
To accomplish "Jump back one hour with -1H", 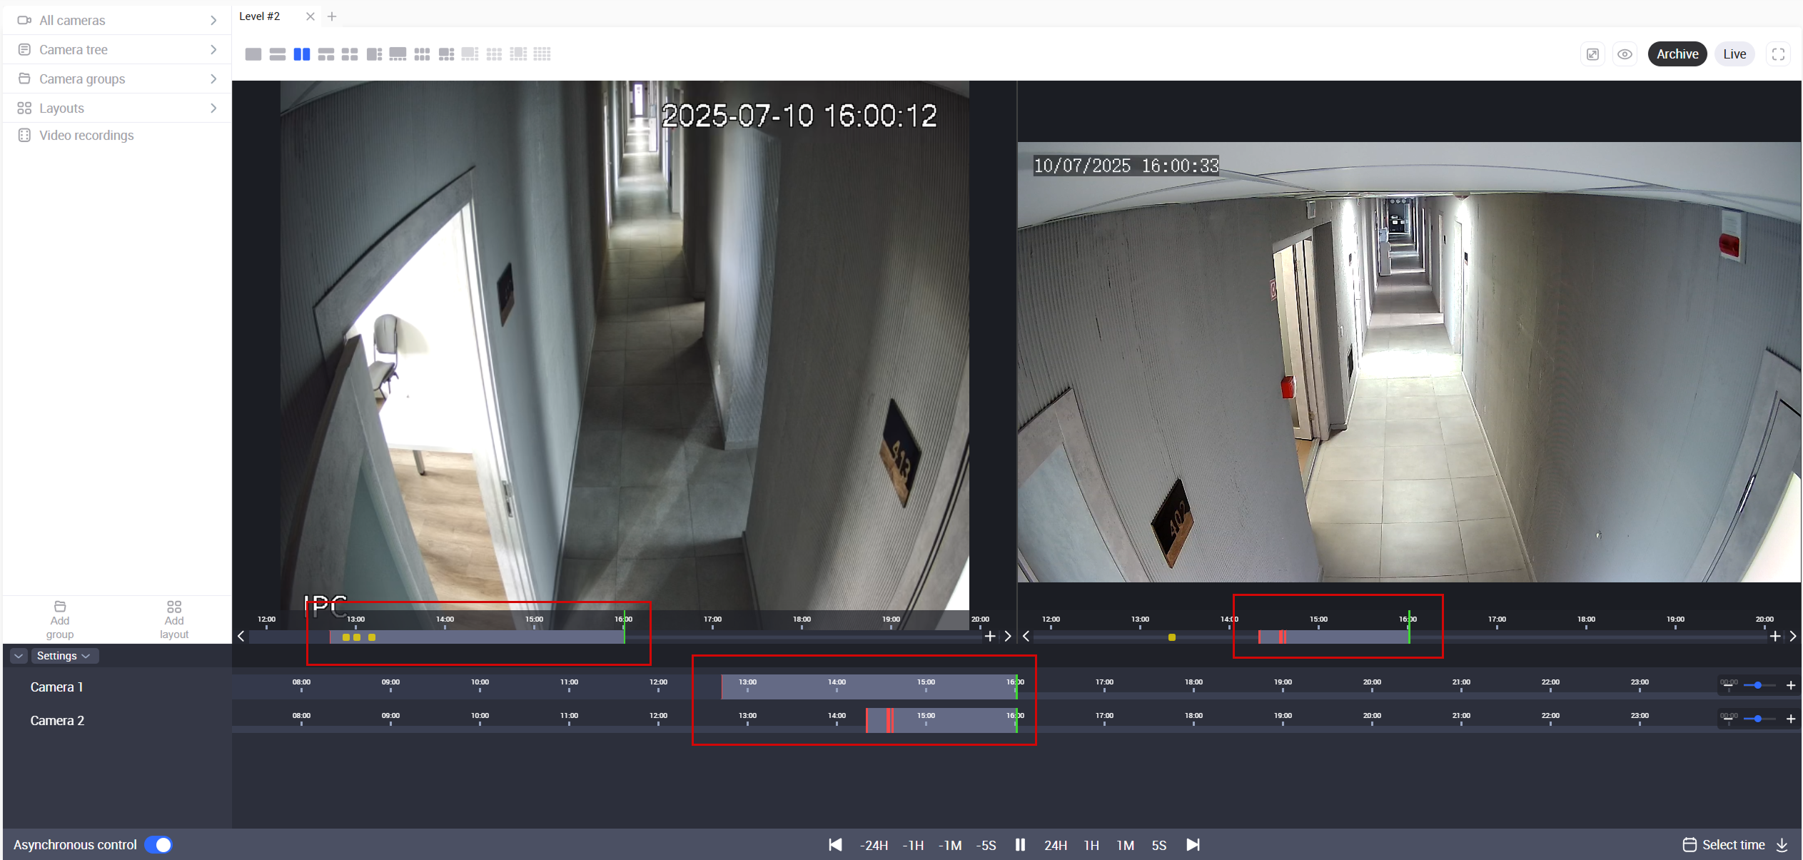I will [913, 845].
